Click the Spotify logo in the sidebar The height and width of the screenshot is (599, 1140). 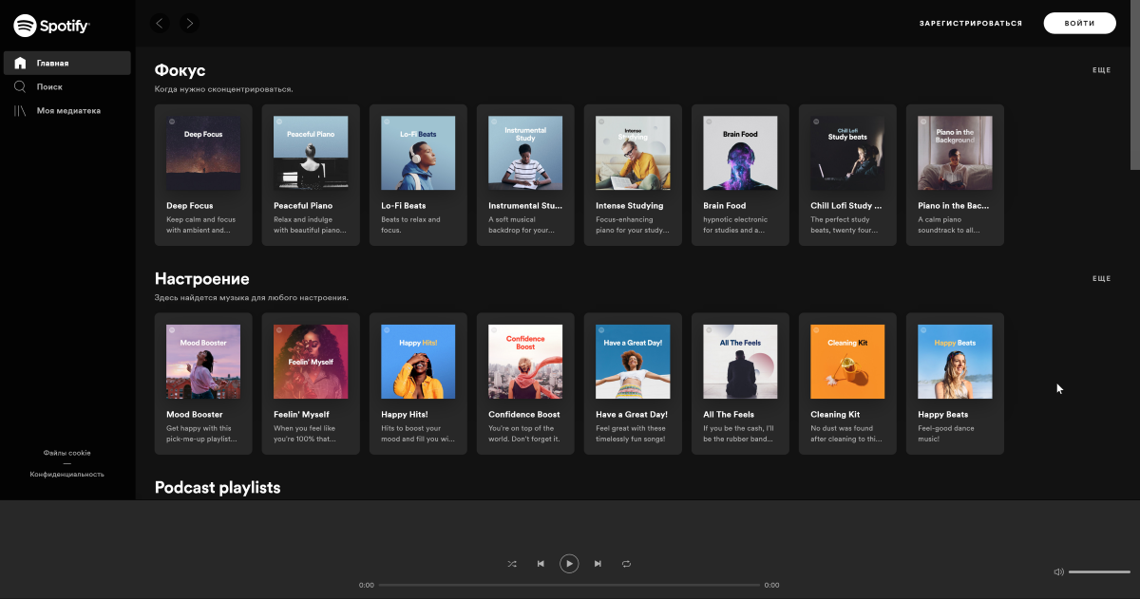pos(51,24)
